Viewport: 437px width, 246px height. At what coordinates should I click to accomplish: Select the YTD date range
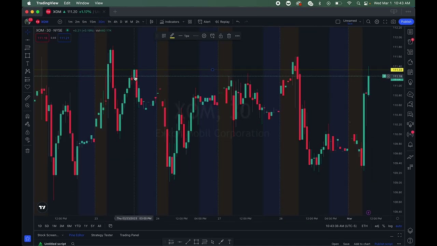coord(77,226)
